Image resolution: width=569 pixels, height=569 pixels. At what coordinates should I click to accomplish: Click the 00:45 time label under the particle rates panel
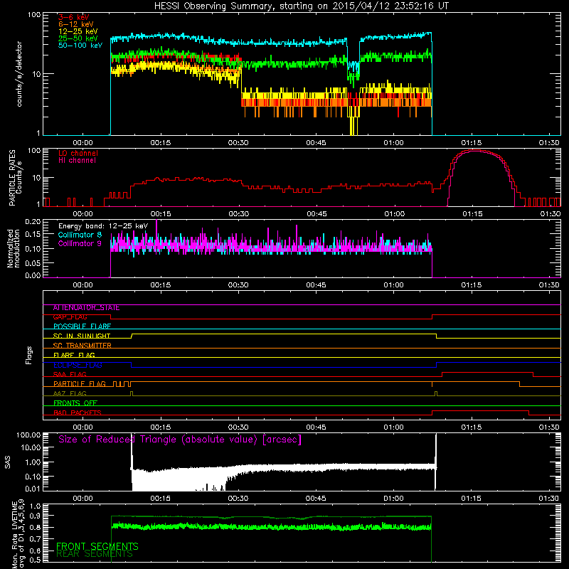(x=317, y=214)
